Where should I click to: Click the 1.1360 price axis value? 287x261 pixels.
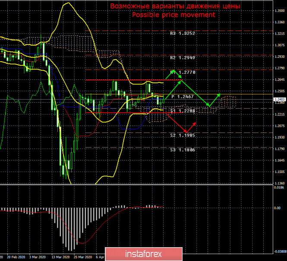[280, 183]
